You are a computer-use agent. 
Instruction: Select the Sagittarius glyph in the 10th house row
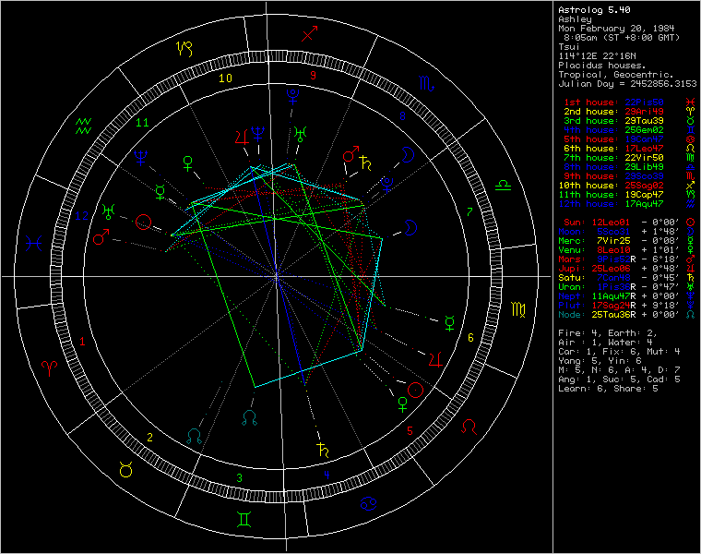690,186
